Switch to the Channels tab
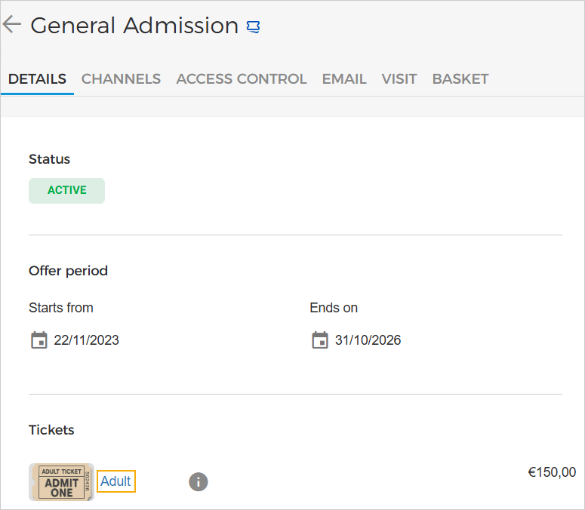This screenshot has height=510, width=585. point(121,78)
